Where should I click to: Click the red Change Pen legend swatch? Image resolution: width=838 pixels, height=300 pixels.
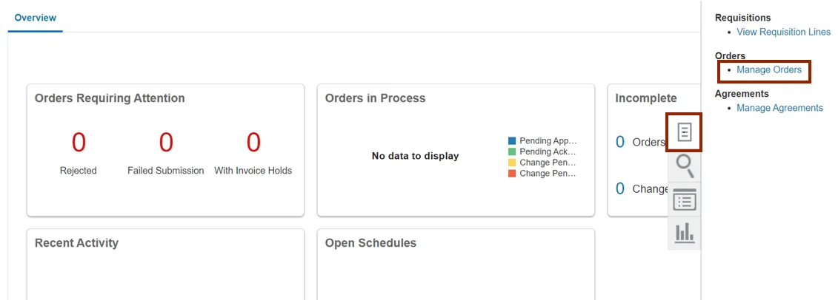512,174
